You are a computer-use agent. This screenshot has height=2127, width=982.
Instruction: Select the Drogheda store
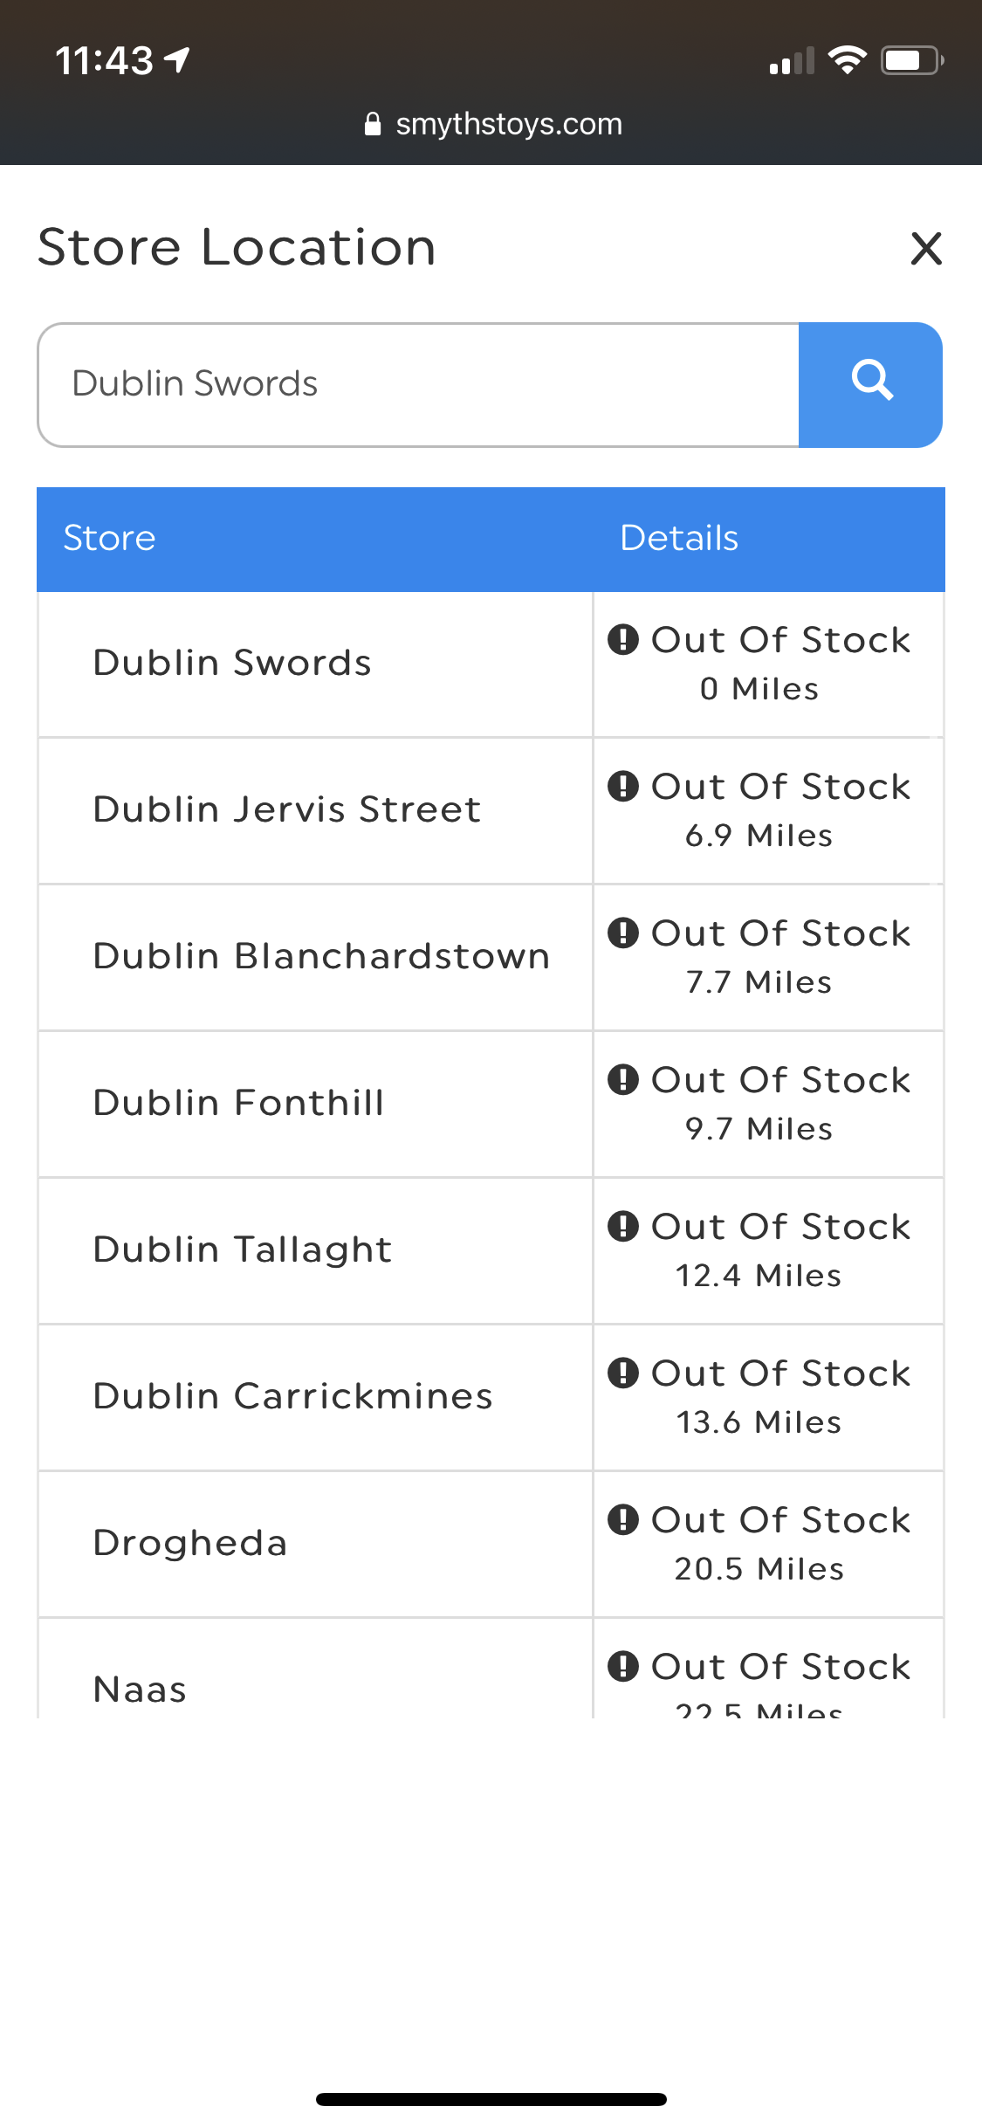point(190,1544)
